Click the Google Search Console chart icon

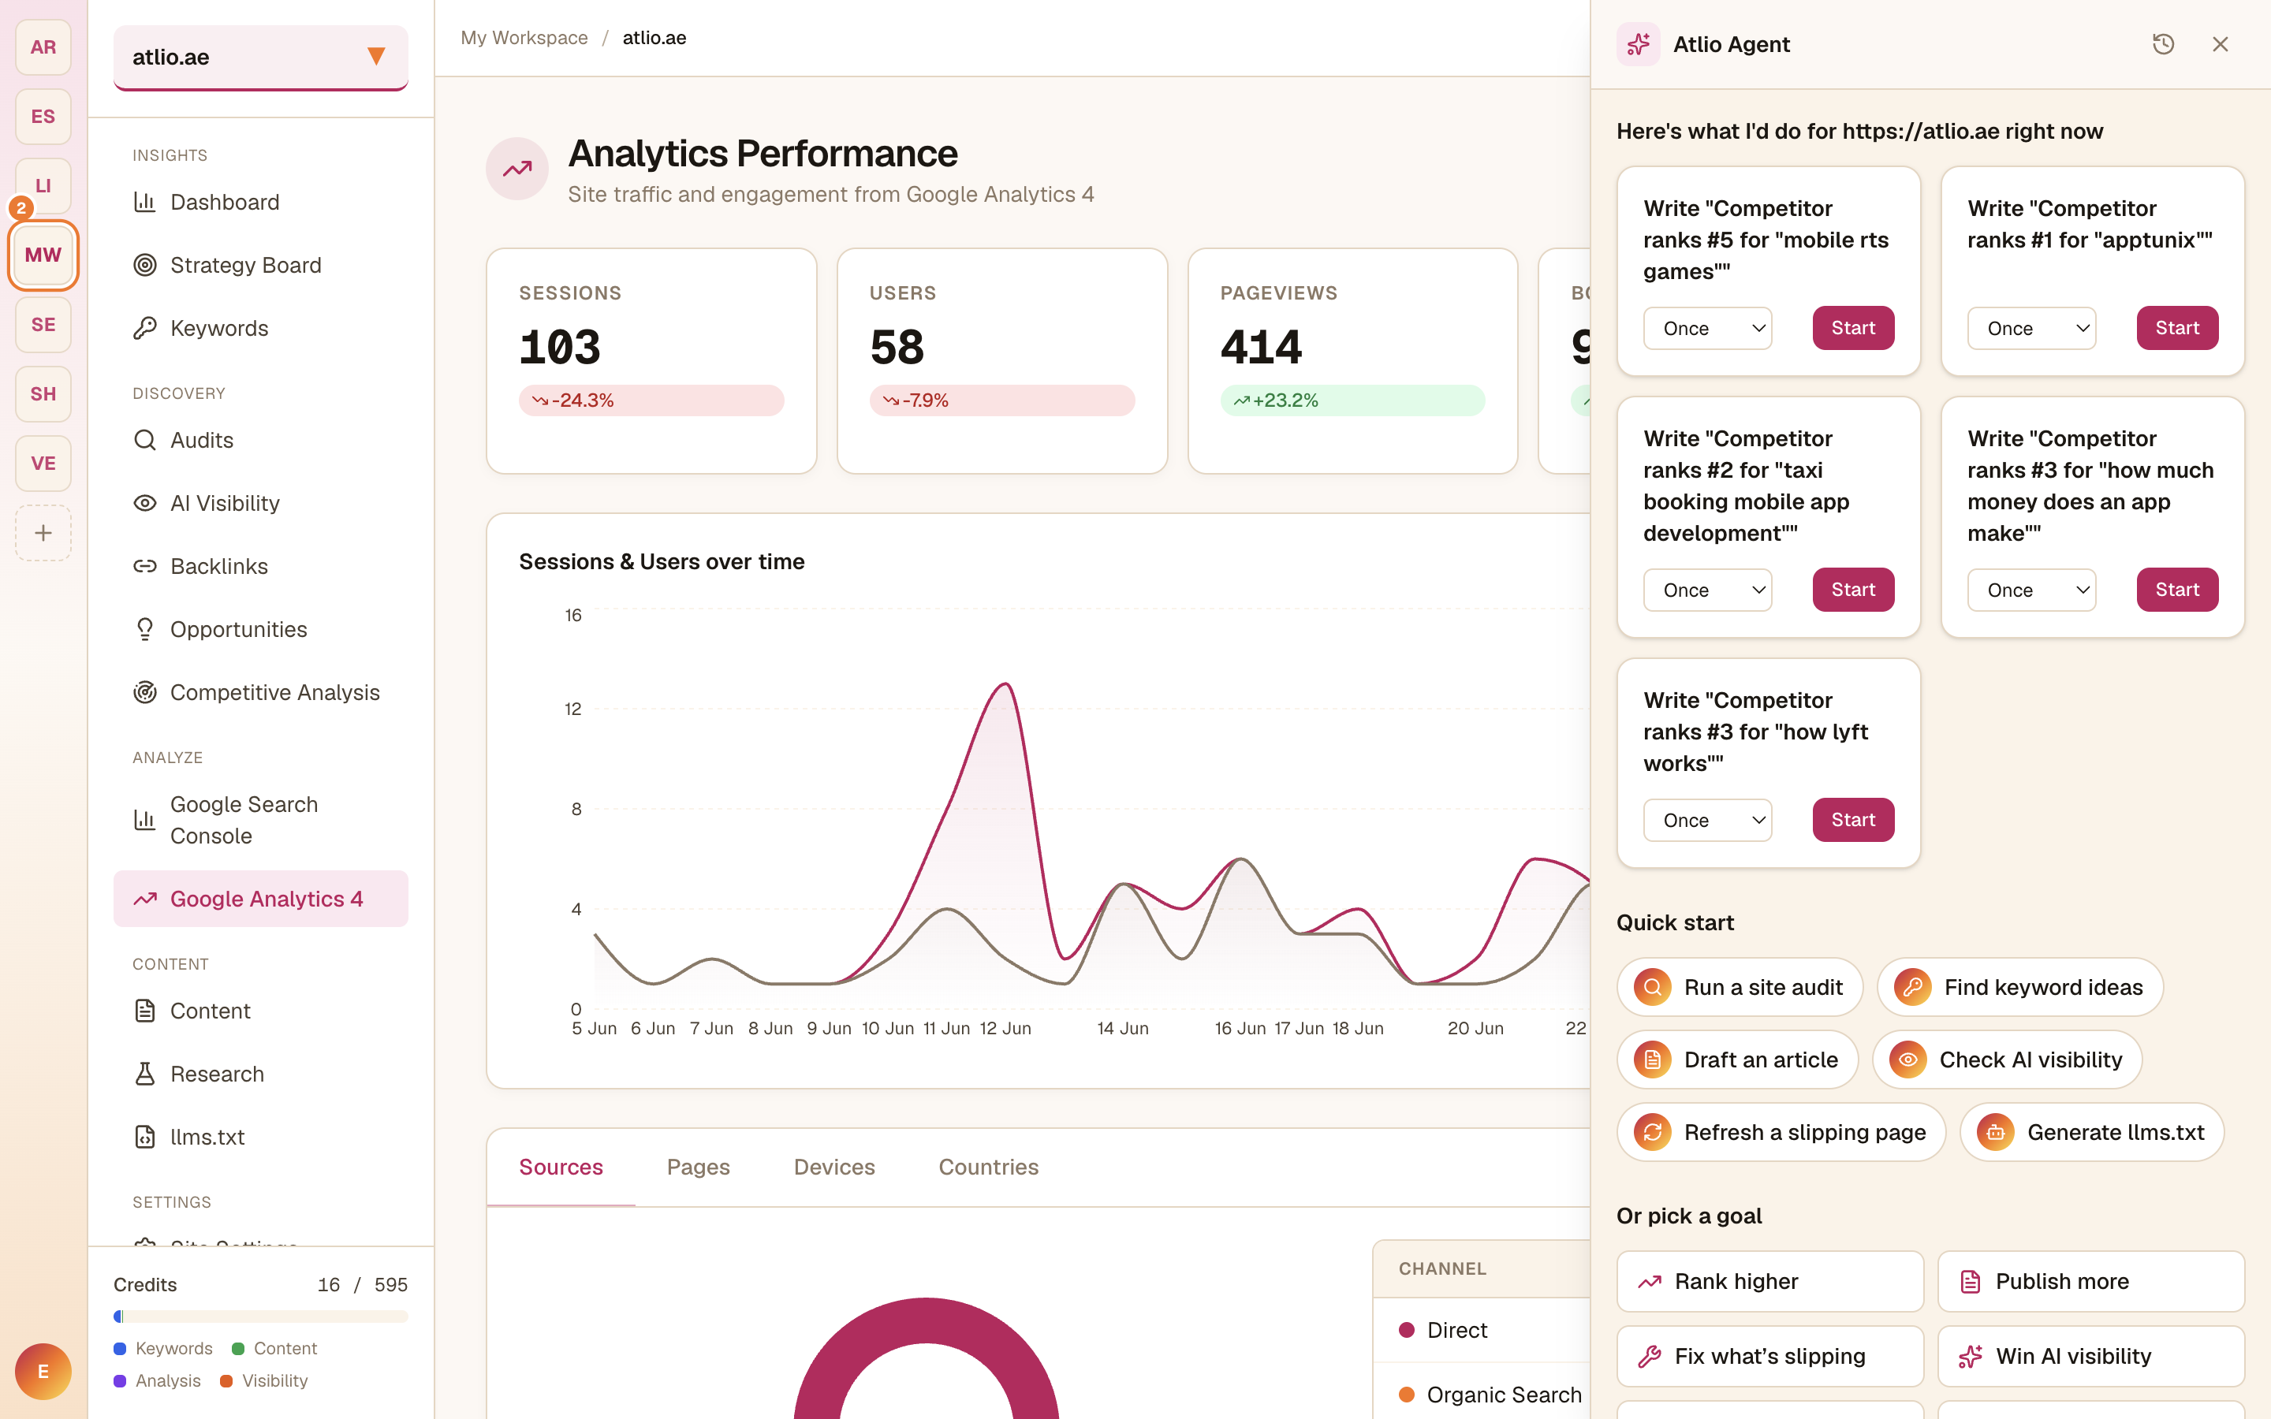144,819
